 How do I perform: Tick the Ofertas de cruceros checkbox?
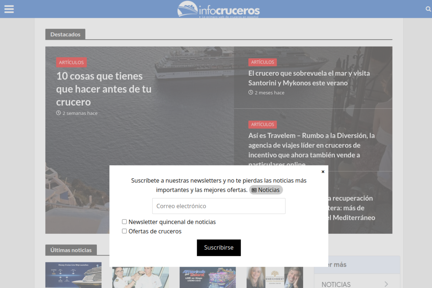pyautogui.click(x=125, y=231)
